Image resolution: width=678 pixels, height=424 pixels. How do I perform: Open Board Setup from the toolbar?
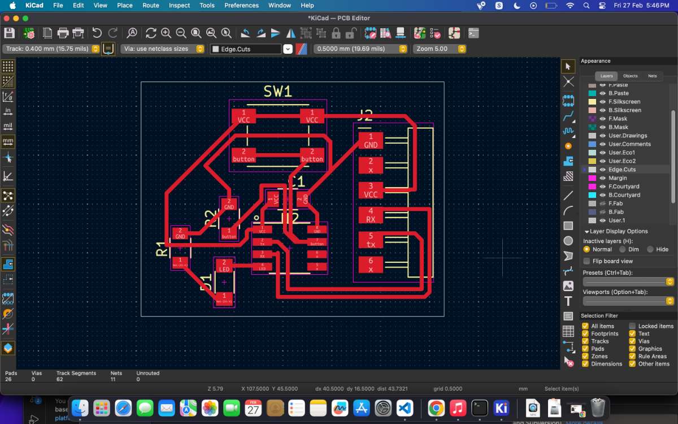[29, 33]
